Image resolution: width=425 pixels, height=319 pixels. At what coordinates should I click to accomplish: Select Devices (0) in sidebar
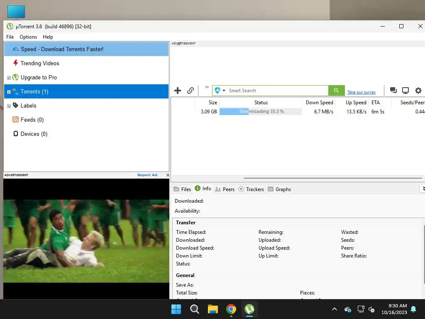(86, 134)
